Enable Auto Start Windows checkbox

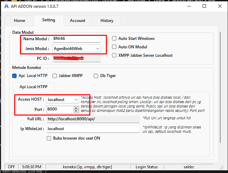pos(114,39)
